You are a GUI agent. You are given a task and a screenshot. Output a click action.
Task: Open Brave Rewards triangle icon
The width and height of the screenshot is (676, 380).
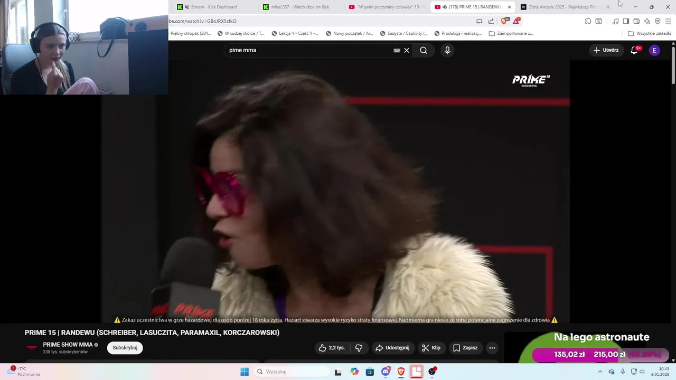(x=517, y=21)
